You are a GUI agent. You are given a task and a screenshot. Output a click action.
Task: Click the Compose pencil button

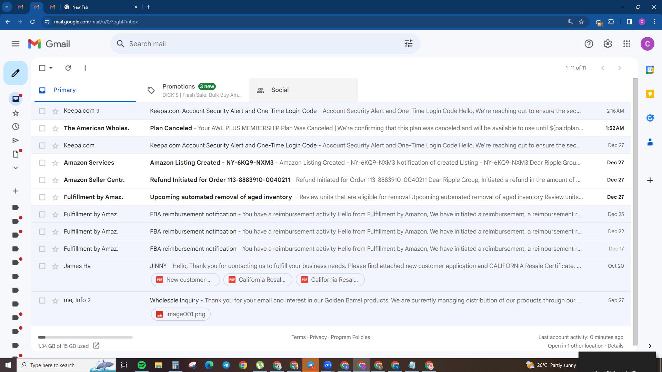[x=16, y=73]
